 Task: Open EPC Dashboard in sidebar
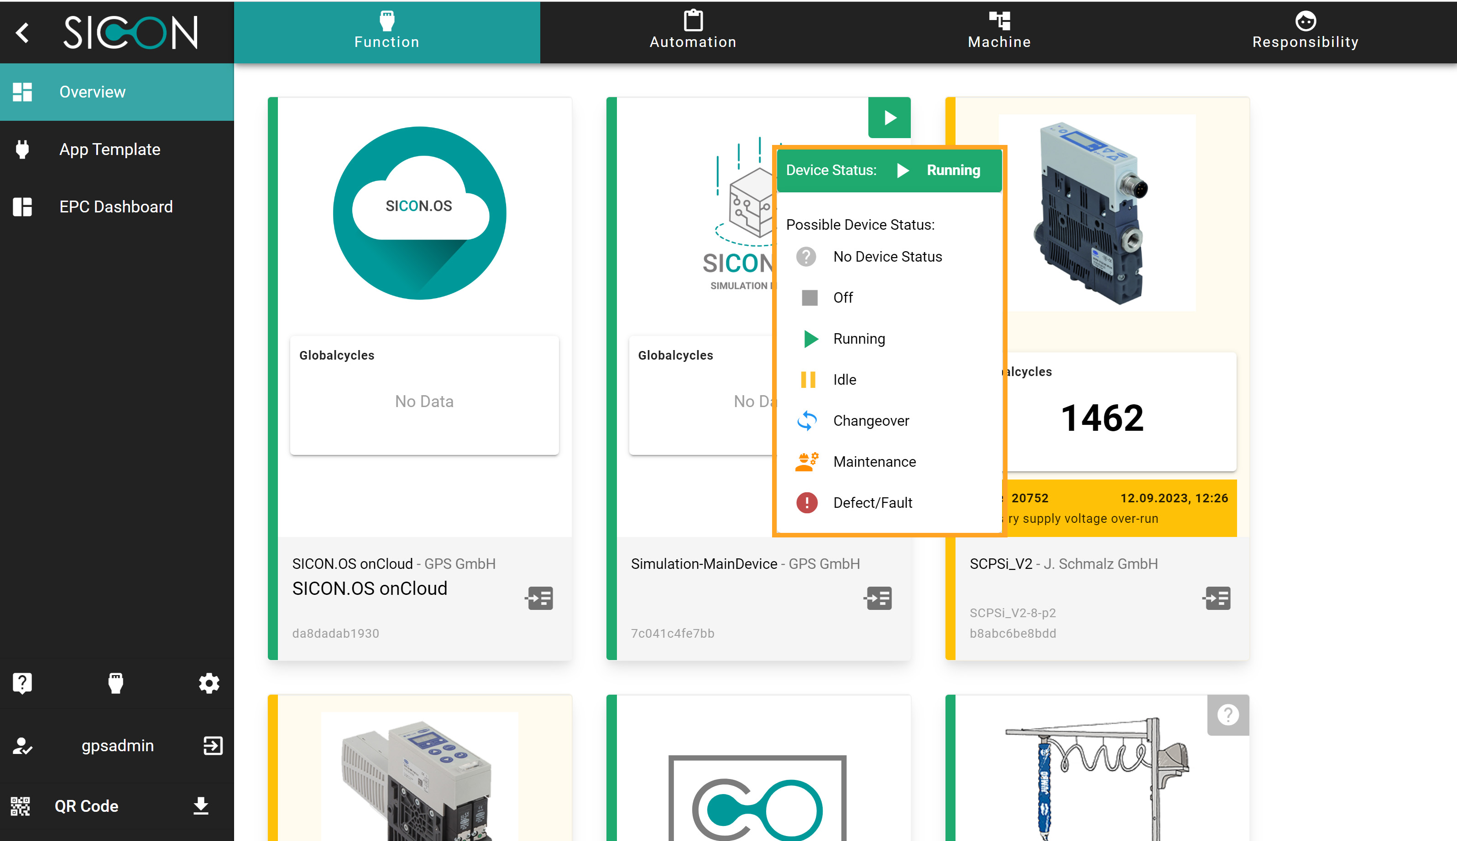115,207
